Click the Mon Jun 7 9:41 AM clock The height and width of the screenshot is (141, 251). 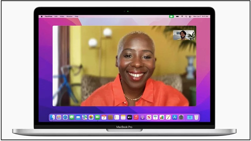(201, 16)
